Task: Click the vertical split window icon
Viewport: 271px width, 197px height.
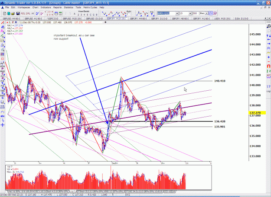Action: [60, 13]
